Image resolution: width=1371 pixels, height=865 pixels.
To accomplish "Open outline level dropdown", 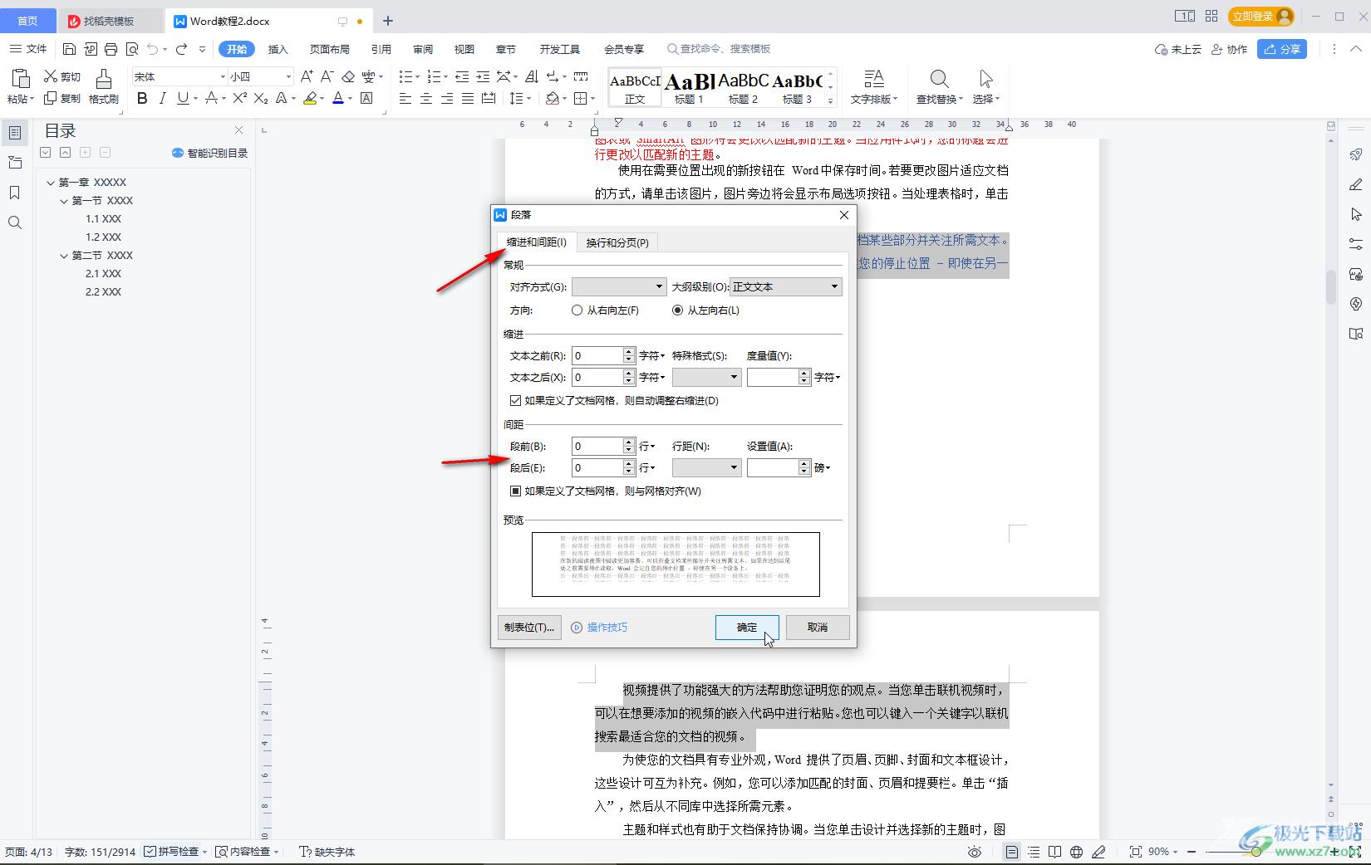I will coord(786,286).
